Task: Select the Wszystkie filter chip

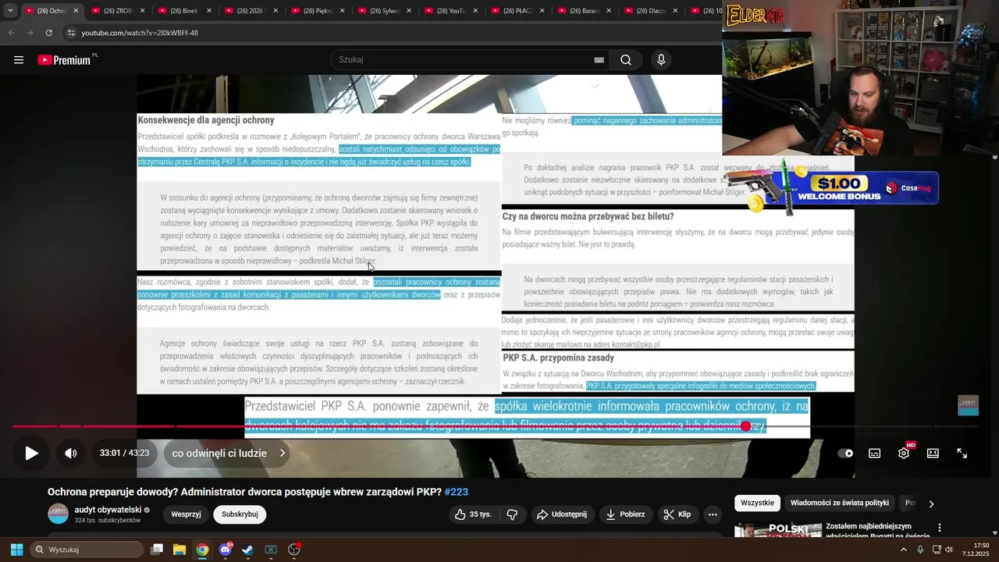Action: point(757,503)
